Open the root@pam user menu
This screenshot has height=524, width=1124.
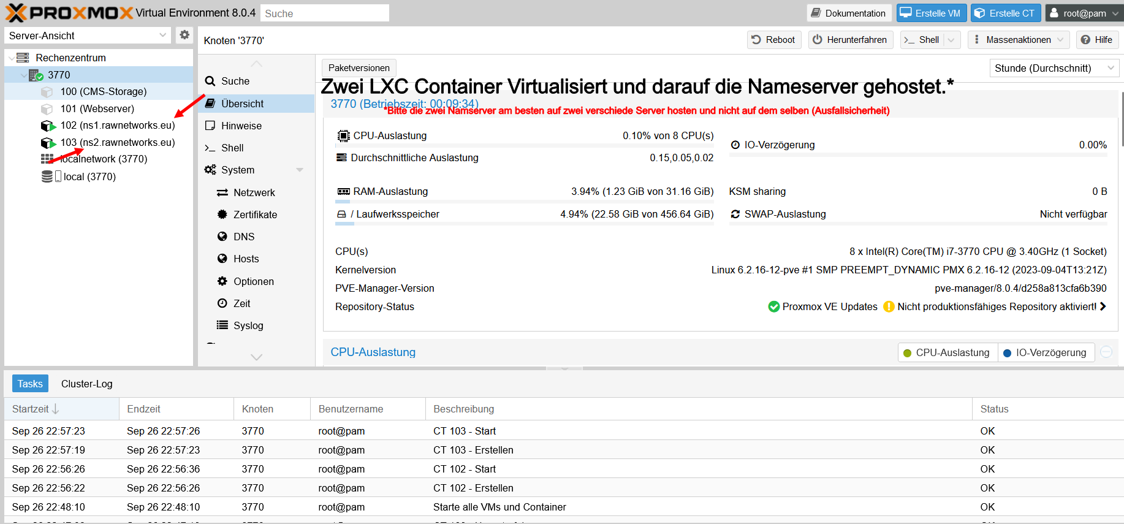pos(1084,13)
